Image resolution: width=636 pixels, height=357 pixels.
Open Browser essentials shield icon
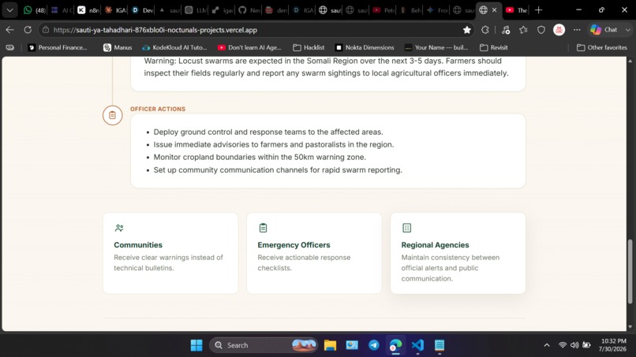coord(541,30)
